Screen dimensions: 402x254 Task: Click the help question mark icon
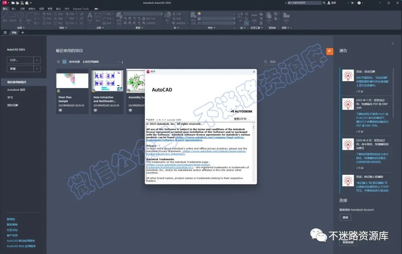[x=359, y=3]
